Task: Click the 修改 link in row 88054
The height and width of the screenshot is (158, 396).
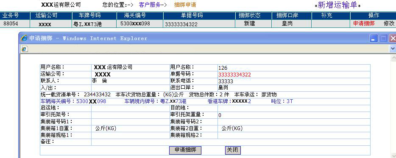Action: point(389,23)
